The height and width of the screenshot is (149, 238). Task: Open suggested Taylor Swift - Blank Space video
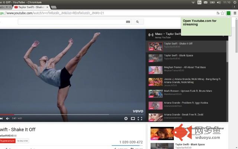click(190, 145)
